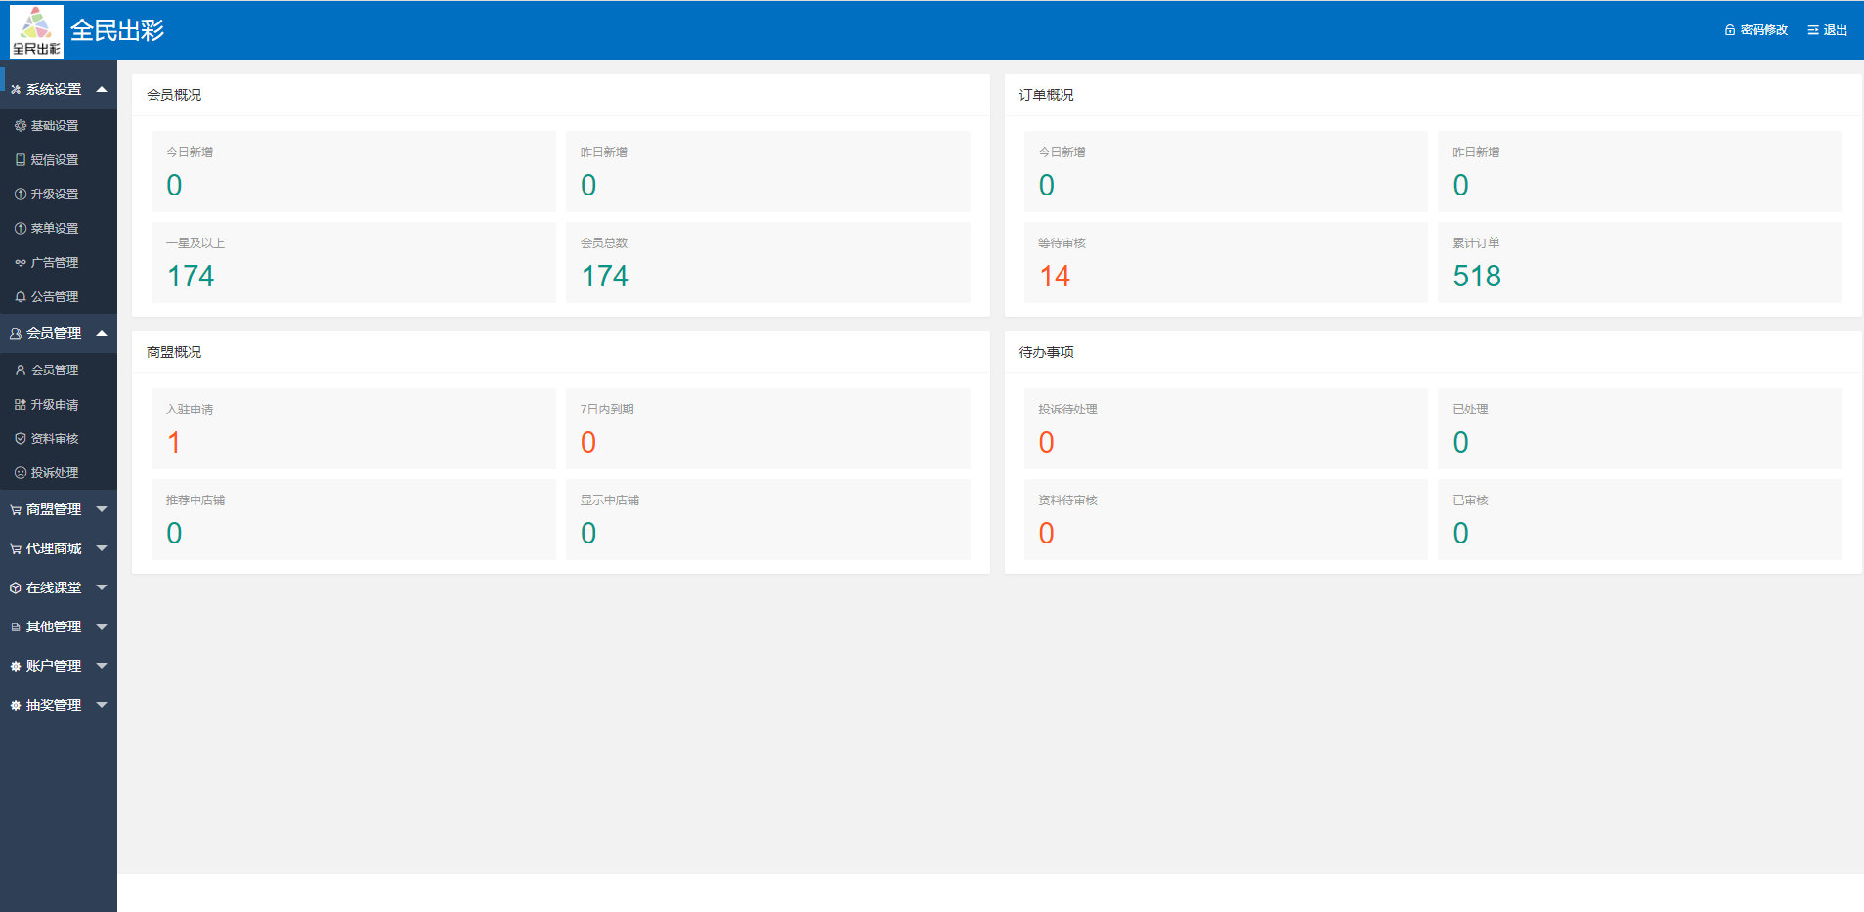Screen dimensions: 1864x912
Task: Click the gear icon beside 基础设置
Action: point(21,126)
